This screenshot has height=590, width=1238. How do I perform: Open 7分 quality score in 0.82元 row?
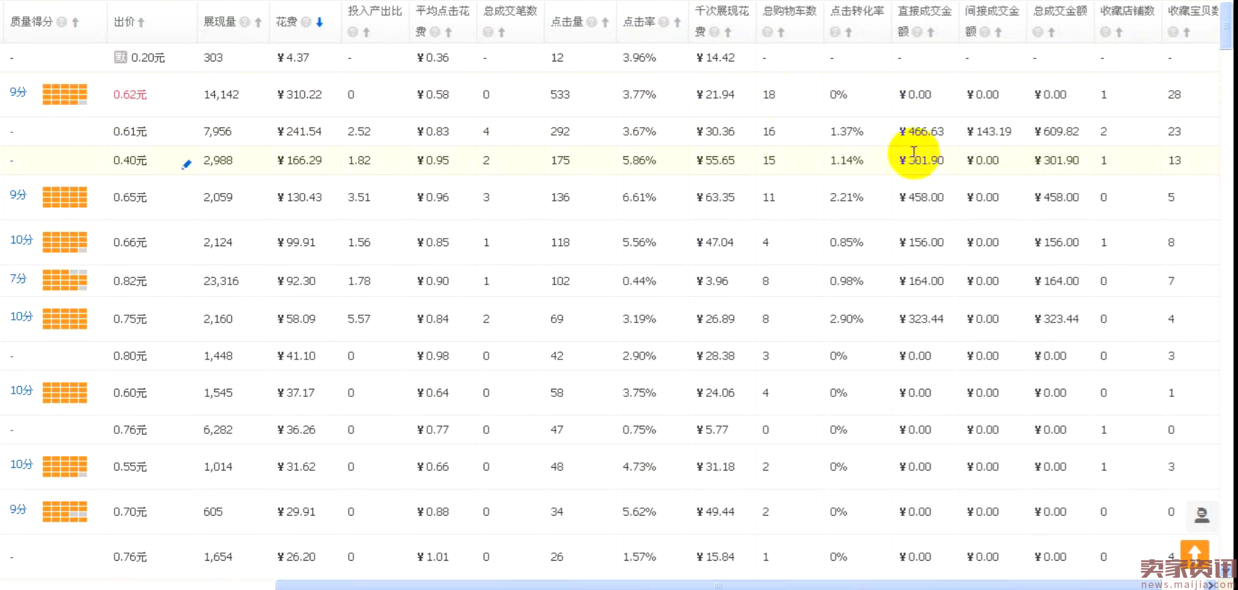(18, 279)
